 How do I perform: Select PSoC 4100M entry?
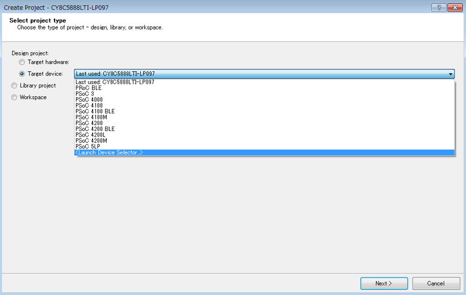264,117
